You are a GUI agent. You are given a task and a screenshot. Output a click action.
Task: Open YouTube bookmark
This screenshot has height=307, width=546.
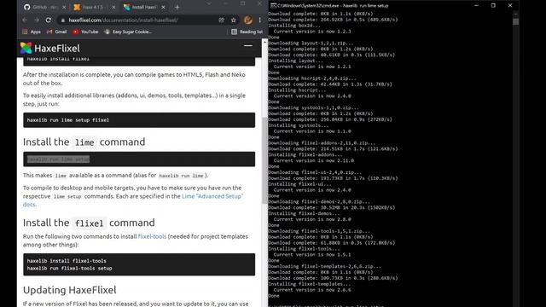coord(85,32)
